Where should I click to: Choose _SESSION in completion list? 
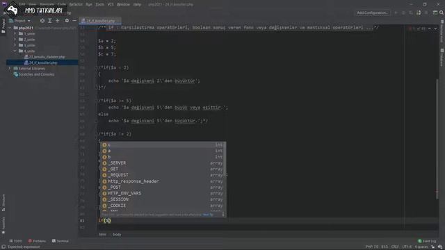[x=163, y=199]
